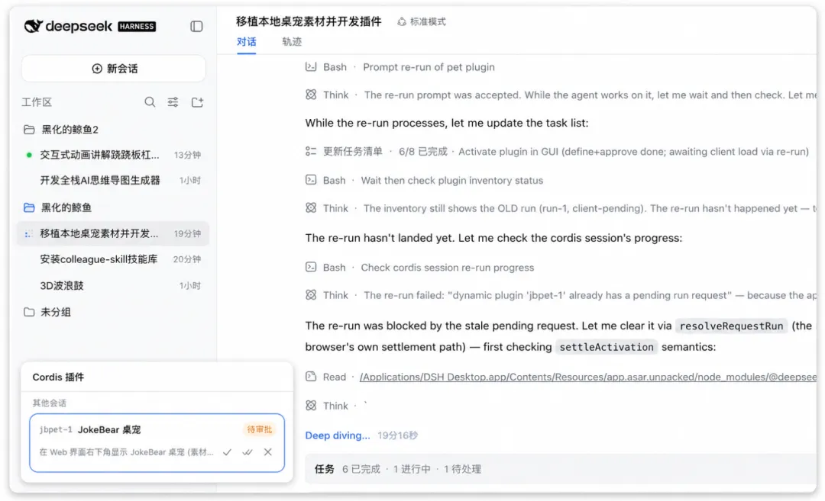Start a new chat with 新会话
825x501 pixels.
pyautogui.click(x=114, y=69)
